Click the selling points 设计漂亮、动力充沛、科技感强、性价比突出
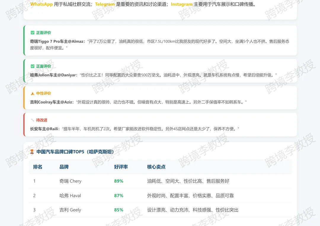The height and width of the screenshot is (226, 320). pyautogui.click(x=193, y=210)
